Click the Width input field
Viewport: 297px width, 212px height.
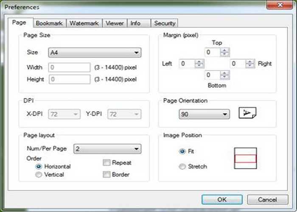(x=69, y=67)
